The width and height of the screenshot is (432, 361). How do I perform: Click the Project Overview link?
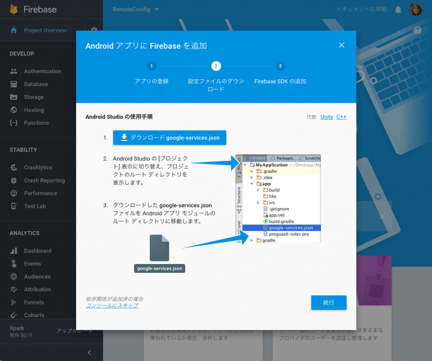(45, 30)
